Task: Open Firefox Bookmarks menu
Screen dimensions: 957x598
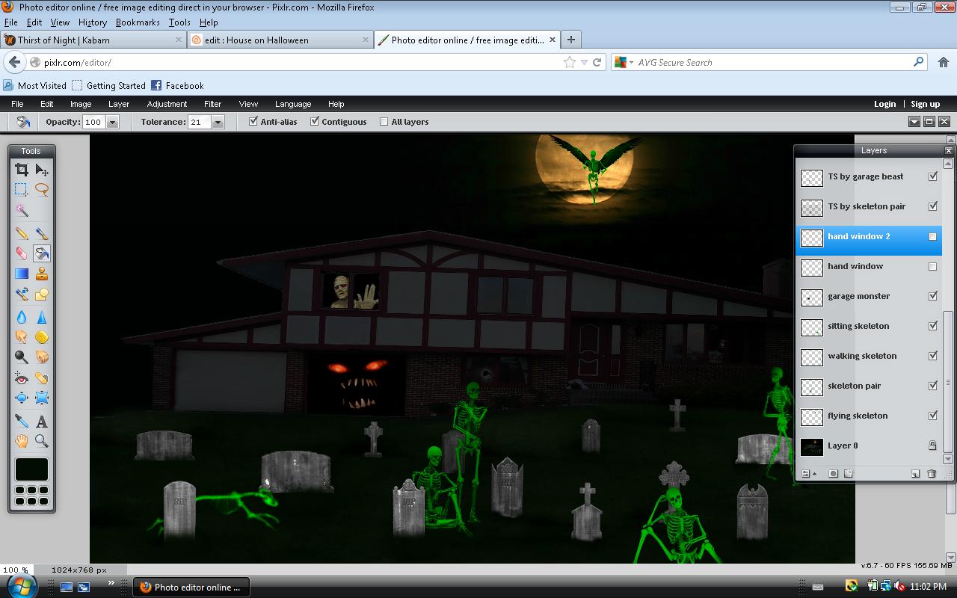Action: pyautogui.click(x=138, y=22)
